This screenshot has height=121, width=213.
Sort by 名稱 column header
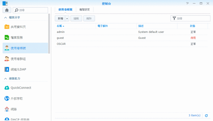60,26
